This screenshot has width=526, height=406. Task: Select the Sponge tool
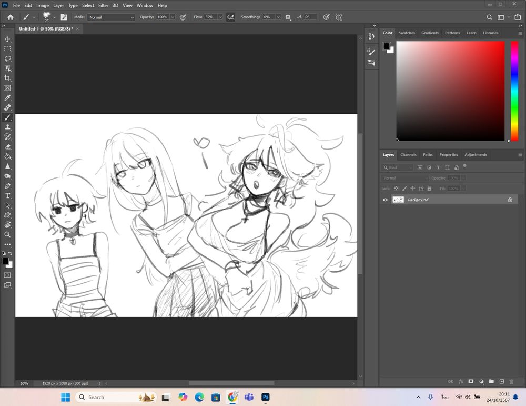coord(7,176)
